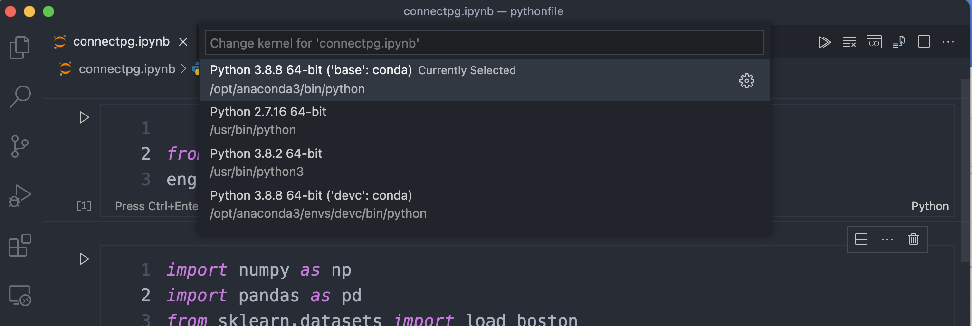
Task: Open the variables viewer icon
Action: point(874,42)
